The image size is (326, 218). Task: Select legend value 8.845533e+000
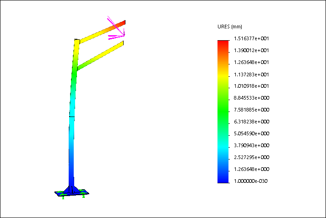(x=251, y=98)
